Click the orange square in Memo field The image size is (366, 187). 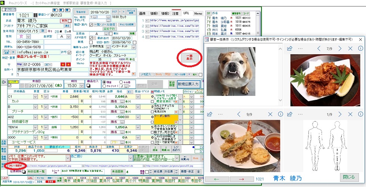point(133,74)
